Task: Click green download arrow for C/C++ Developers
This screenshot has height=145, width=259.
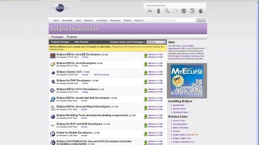Action: [x=146, y=90]
